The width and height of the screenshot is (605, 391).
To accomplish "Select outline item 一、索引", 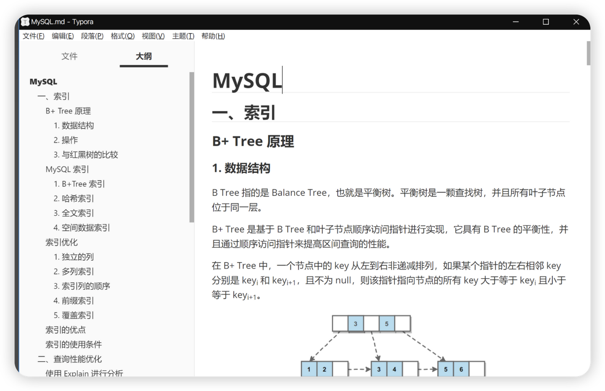I will point(53,96).
